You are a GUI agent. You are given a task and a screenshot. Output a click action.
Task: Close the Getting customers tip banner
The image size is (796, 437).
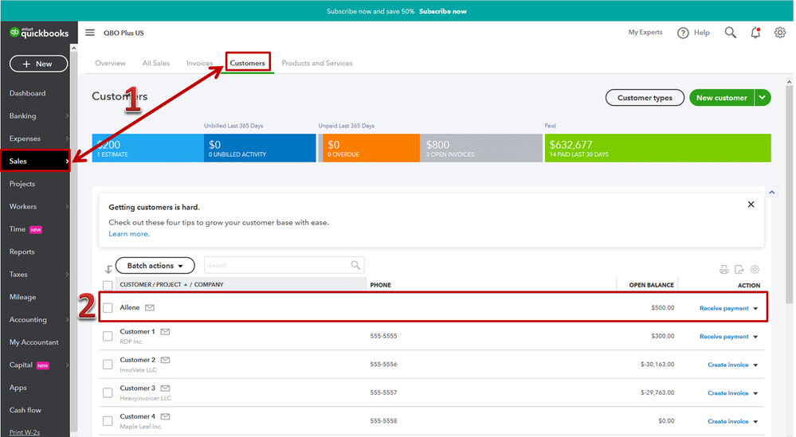tap(751, 205)
